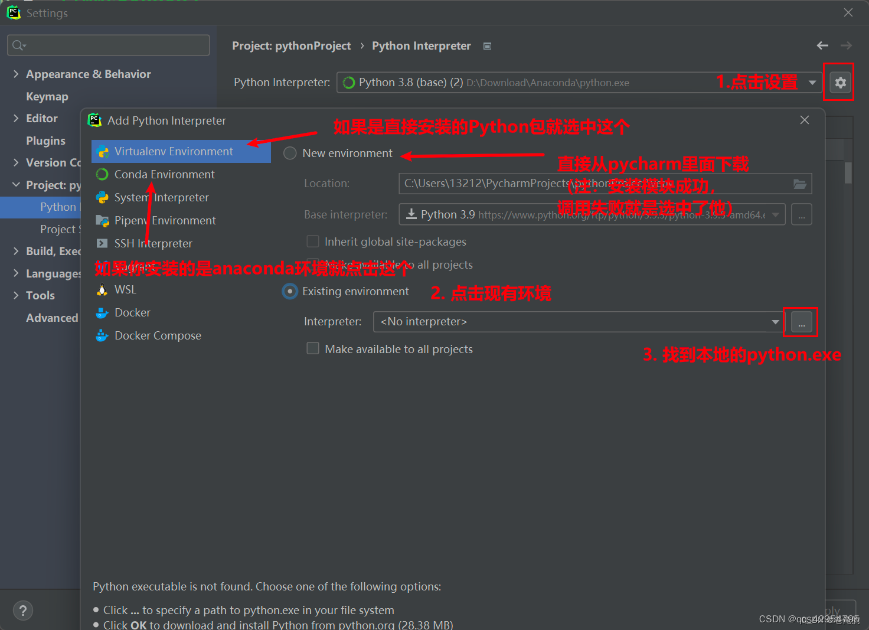This screenshot has width=869, height=630.
Task: Click the PyCharm logo in Add Python Interpreter title
Action: pos(94,120)
